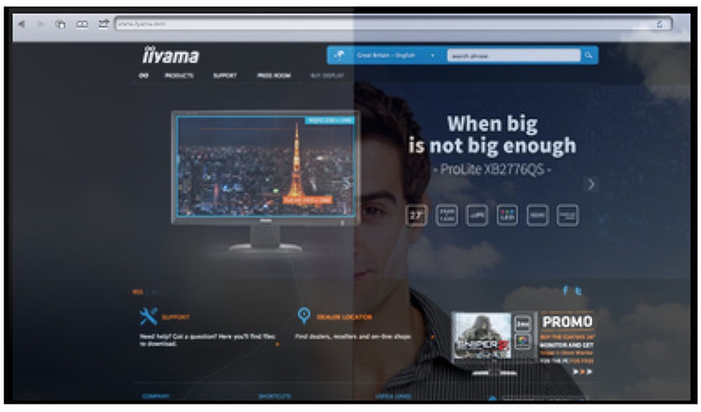Viewport: 701px width, 412px height.
Task: Open the SUPPORT menu item
Action: tap(225, 76)
